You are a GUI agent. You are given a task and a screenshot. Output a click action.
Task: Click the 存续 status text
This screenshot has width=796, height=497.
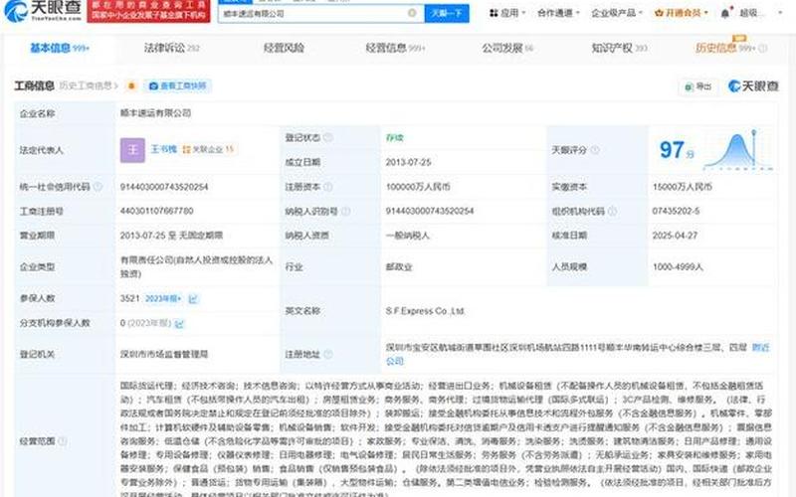[x=394, y=137]
